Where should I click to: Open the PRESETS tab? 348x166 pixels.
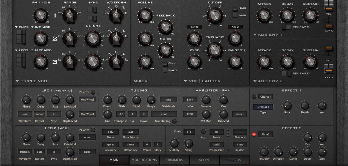234,160
